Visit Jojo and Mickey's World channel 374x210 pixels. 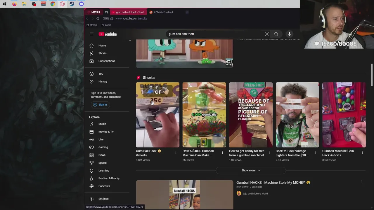(255, 194)
